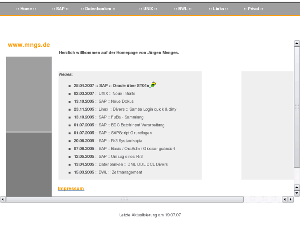Click the green-yellow arrow icon after ST04n

(x=154, y=84)
